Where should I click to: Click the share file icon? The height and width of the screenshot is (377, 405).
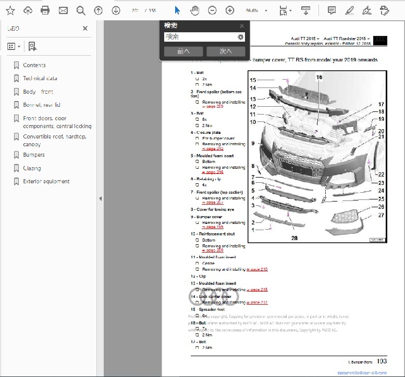point(384,10)
